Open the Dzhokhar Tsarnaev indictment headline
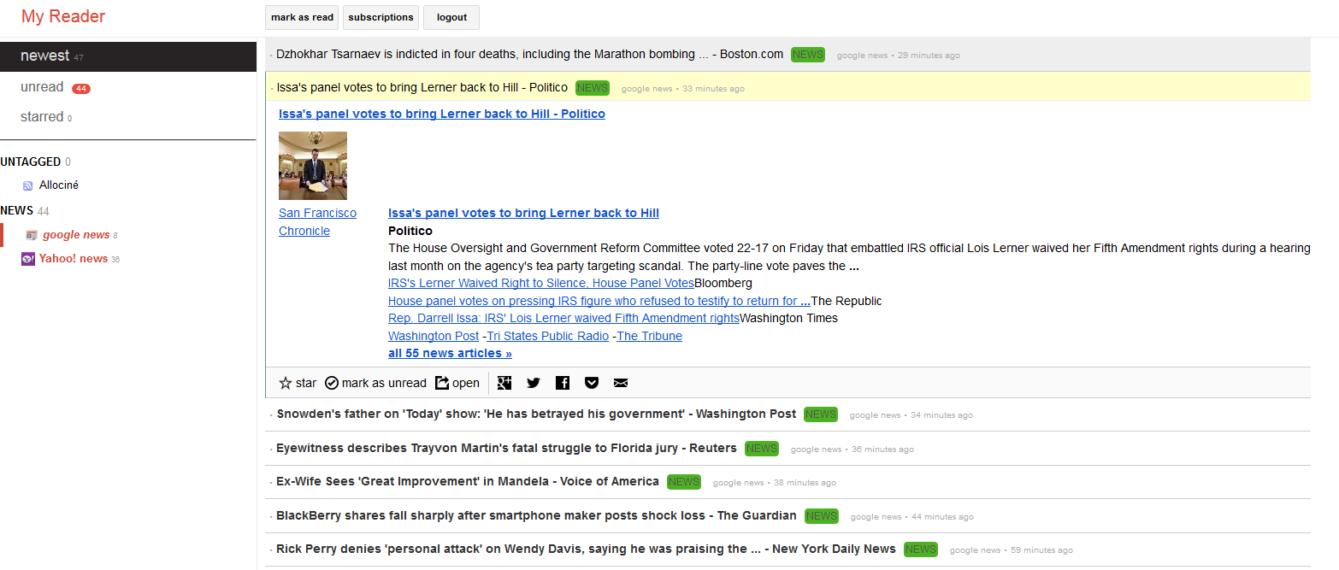1339x570 pixels. 529,54
